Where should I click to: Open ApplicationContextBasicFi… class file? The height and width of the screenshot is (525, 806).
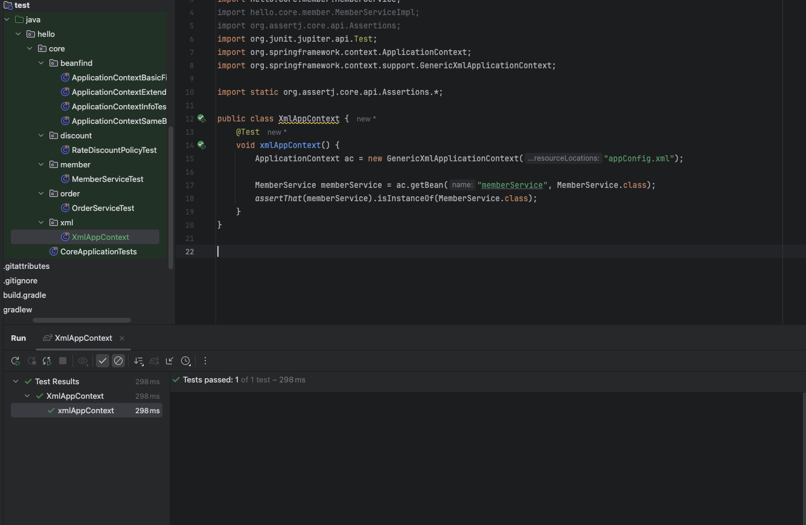119,78
